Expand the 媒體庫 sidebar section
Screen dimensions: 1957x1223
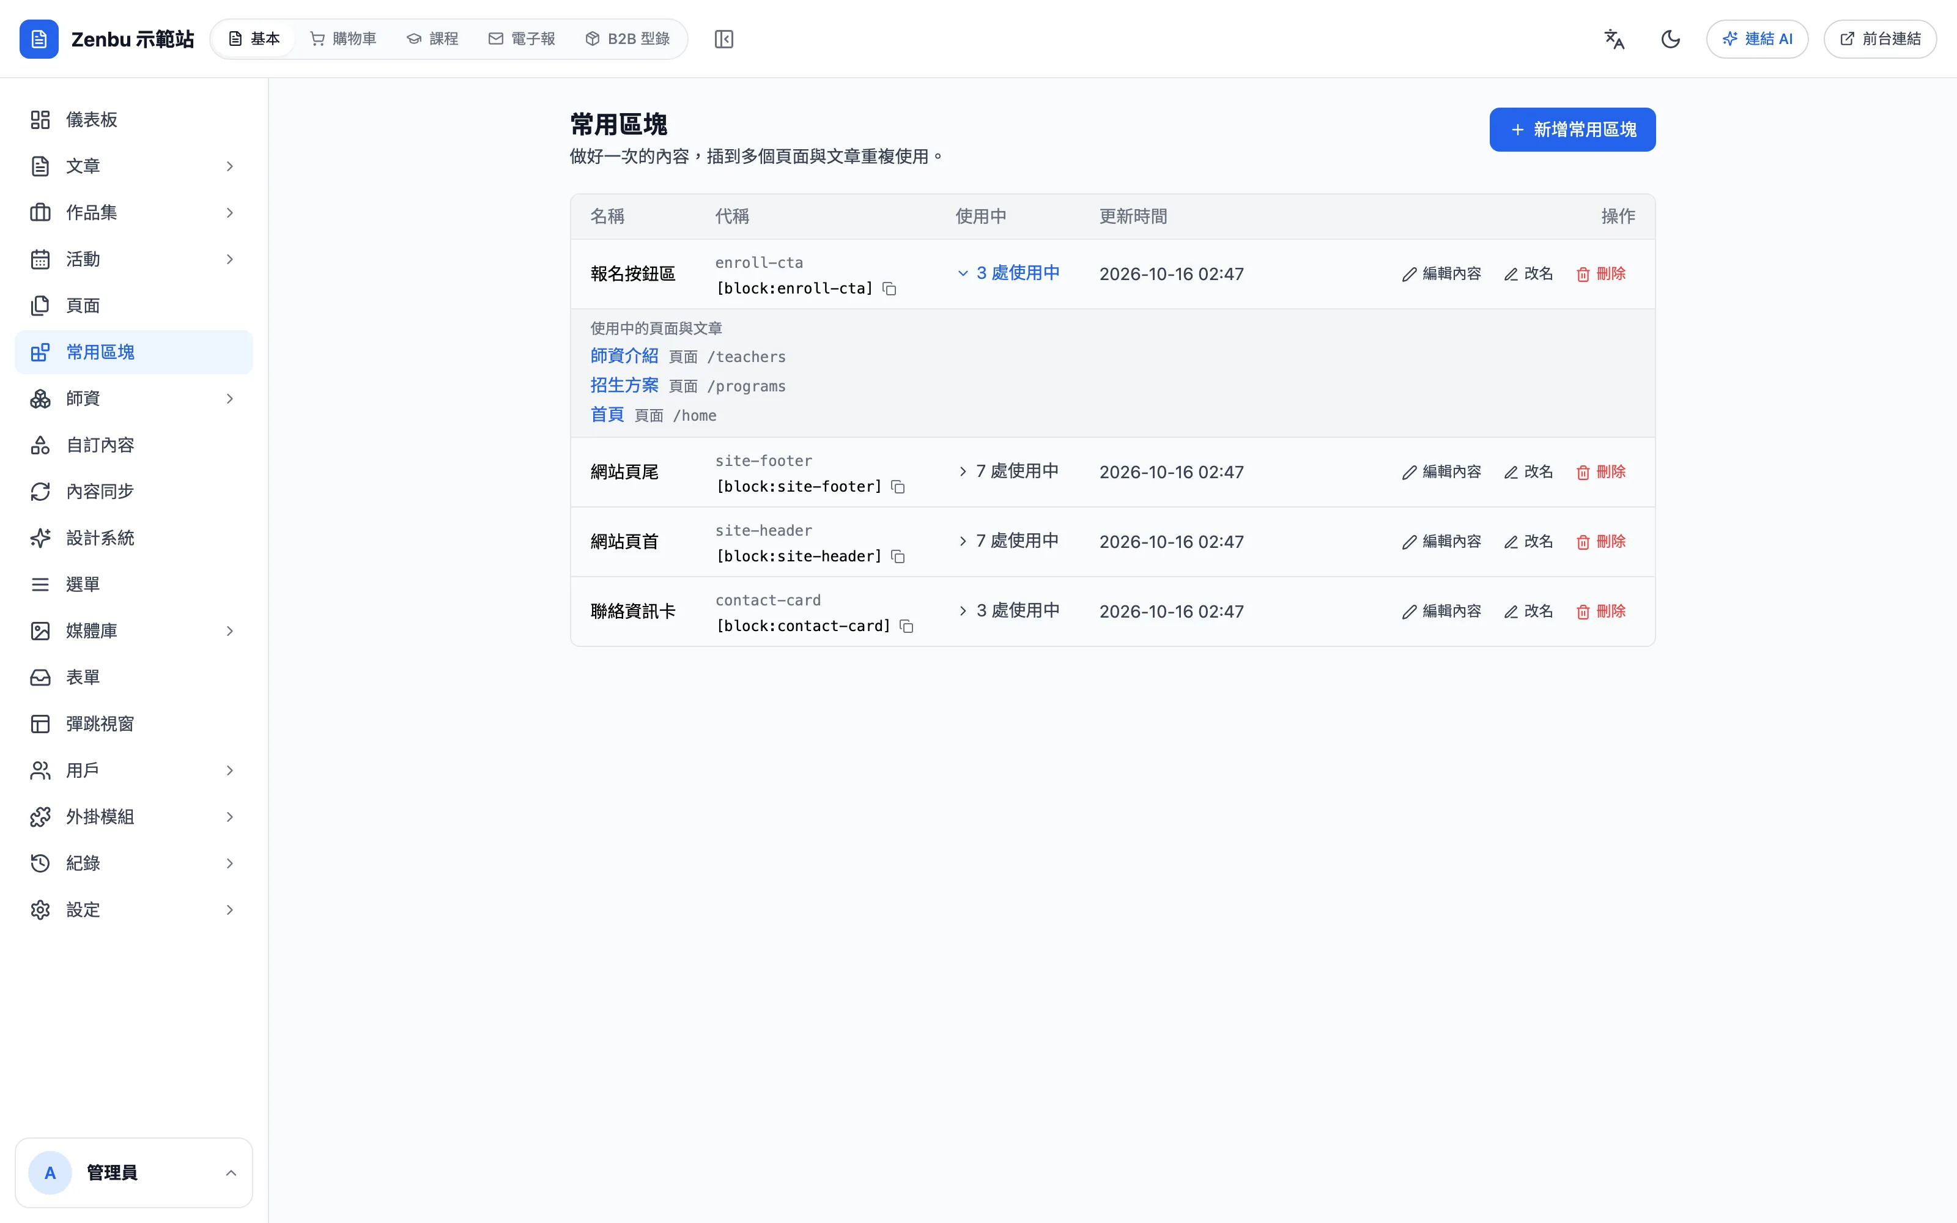(135, 631)
